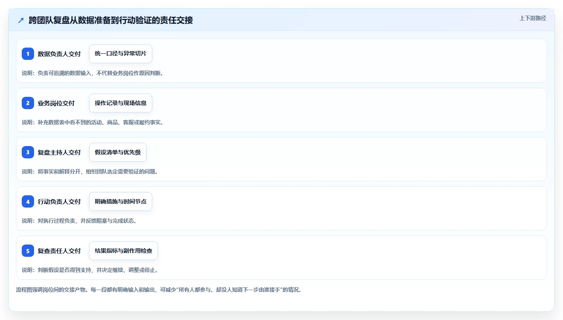Screen dimensions: 563x320
Task: Select step badge number 2
Action: (x=28, y=103)
